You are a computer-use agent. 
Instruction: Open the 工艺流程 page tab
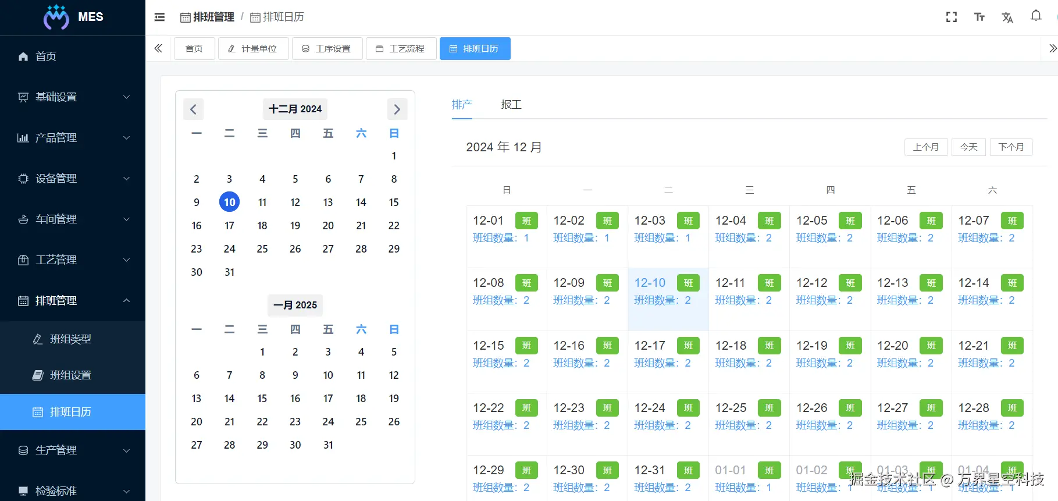pyautogui.click(x=401, y=48)
